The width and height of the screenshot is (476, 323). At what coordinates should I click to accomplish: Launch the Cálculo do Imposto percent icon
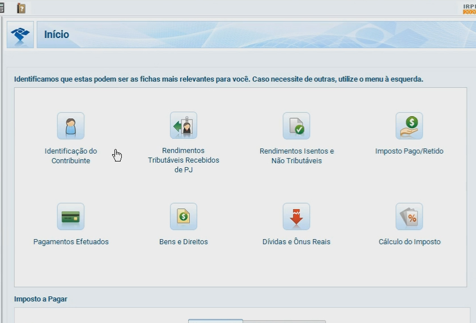tap(409, 216)
